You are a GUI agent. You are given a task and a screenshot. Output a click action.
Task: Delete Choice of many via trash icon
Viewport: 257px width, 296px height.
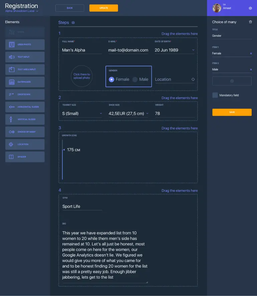[250, 22]
